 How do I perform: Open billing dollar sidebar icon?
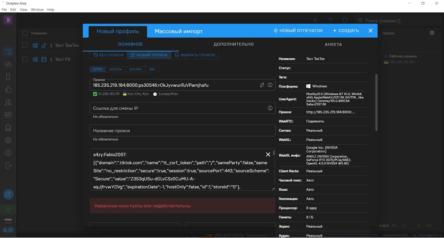tap(8, 153)
